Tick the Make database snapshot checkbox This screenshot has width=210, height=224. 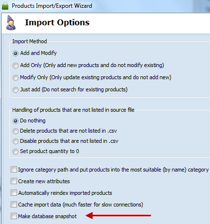(14, 216)
